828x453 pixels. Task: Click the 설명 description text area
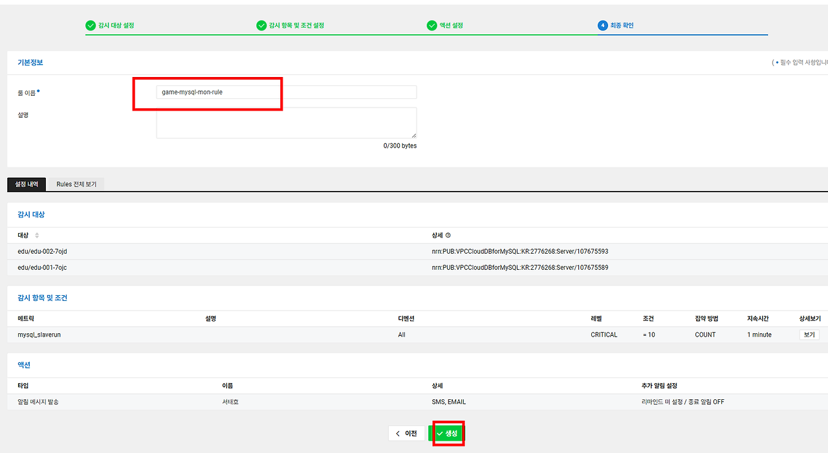click(x=287, y=122)
